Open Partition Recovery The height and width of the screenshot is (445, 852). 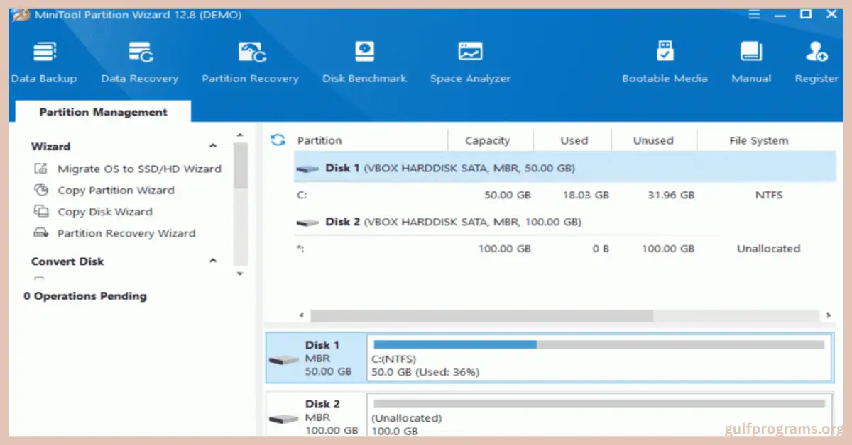pyautogui.click(x=250, y=60)
